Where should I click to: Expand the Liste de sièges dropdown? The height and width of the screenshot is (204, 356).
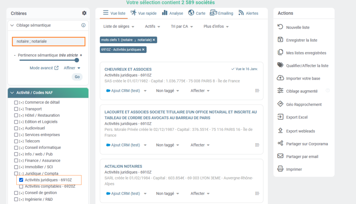point(119,27)
